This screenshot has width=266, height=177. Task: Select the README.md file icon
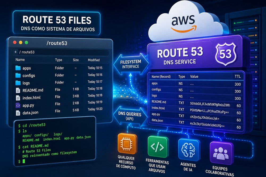point(18,90)
